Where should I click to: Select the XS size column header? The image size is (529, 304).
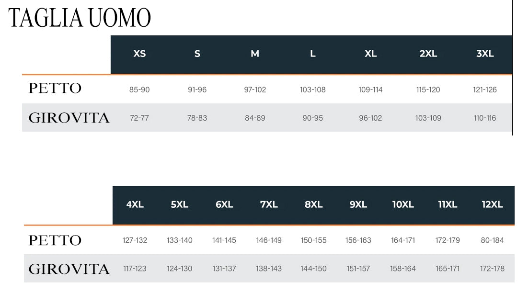click(x=139, y=54)
